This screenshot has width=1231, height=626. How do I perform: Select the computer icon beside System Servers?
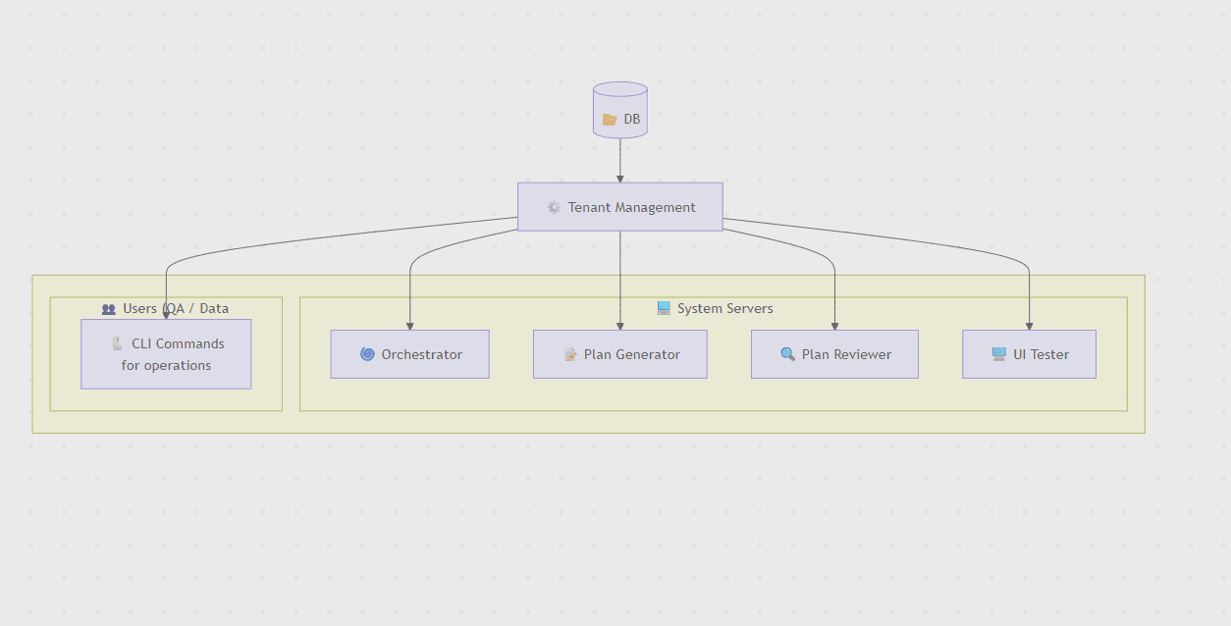tap(664, 308)
